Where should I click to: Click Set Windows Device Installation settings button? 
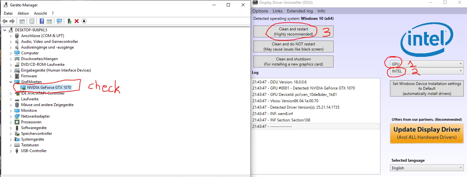click(427, 88)
